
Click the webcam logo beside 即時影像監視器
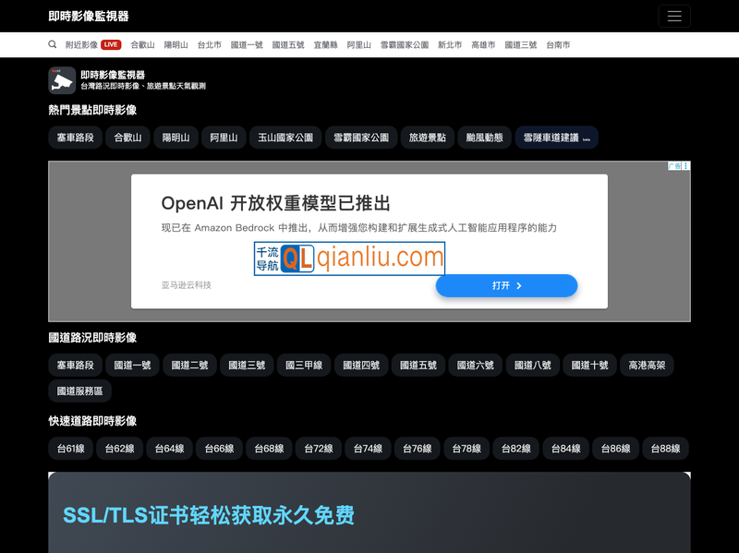[61, 80]
